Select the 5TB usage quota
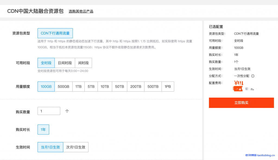 tap(91, 87)
